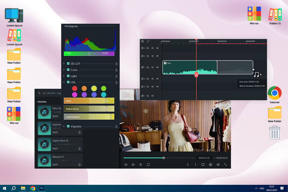Viewport: 288px width, 192px height.
Task: Expand the Light section
Action: coord(64,76)
